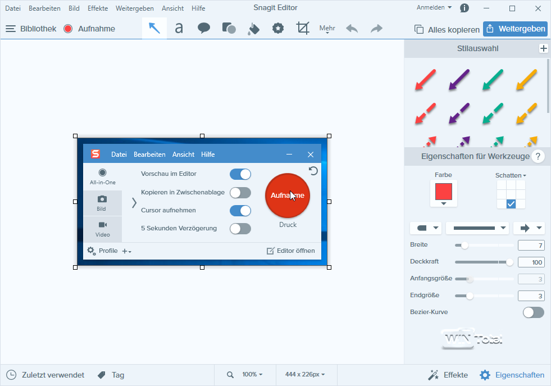Open the Effekte panel

pyautogui.click(x=448, y=375)
